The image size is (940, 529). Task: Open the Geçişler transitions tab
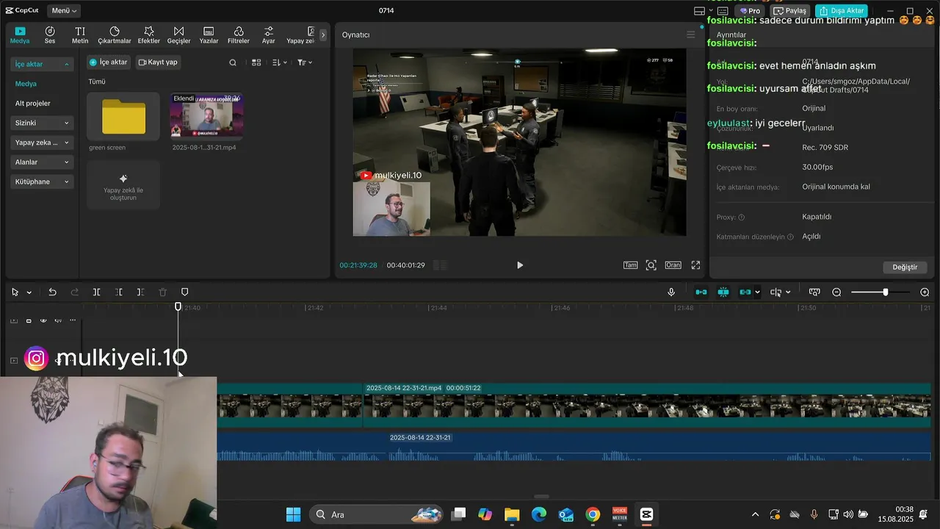[x=178, y=35]
